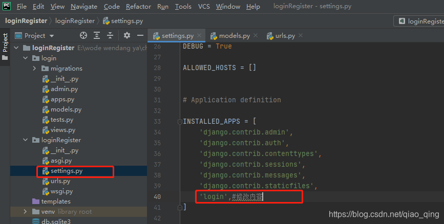The image size is (444, 224).
Task: Select apps.py in project tree
Action: (x=62, y=99)
